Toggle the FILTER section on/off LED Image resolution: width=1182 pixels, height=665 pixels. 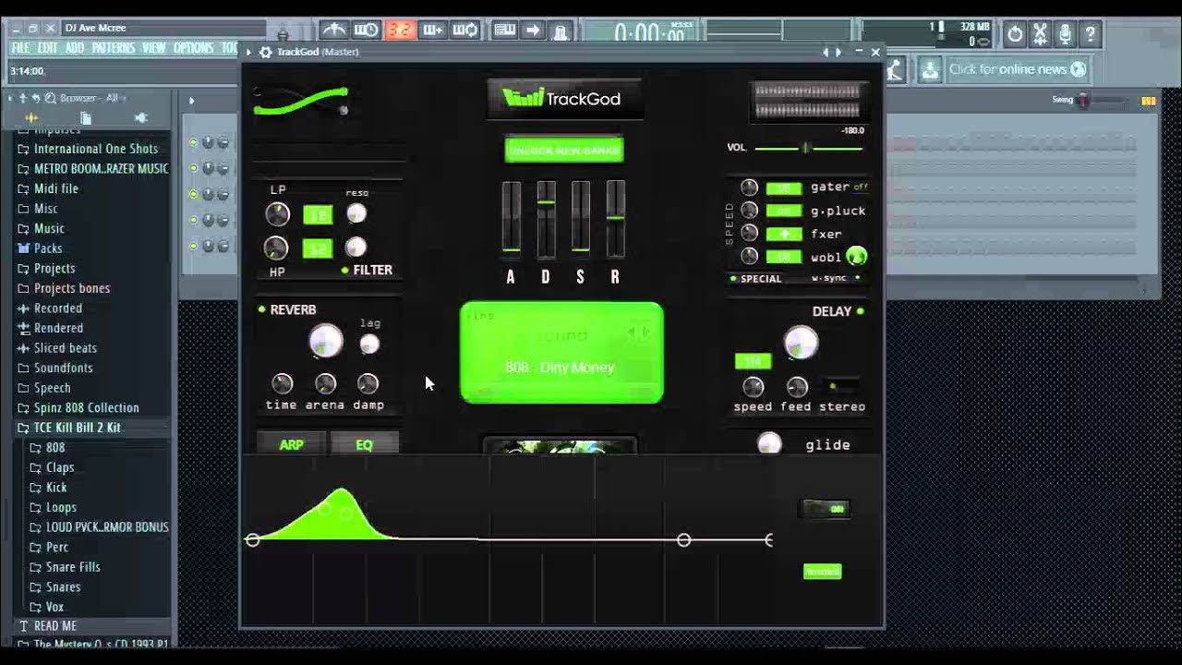(344, 271)
